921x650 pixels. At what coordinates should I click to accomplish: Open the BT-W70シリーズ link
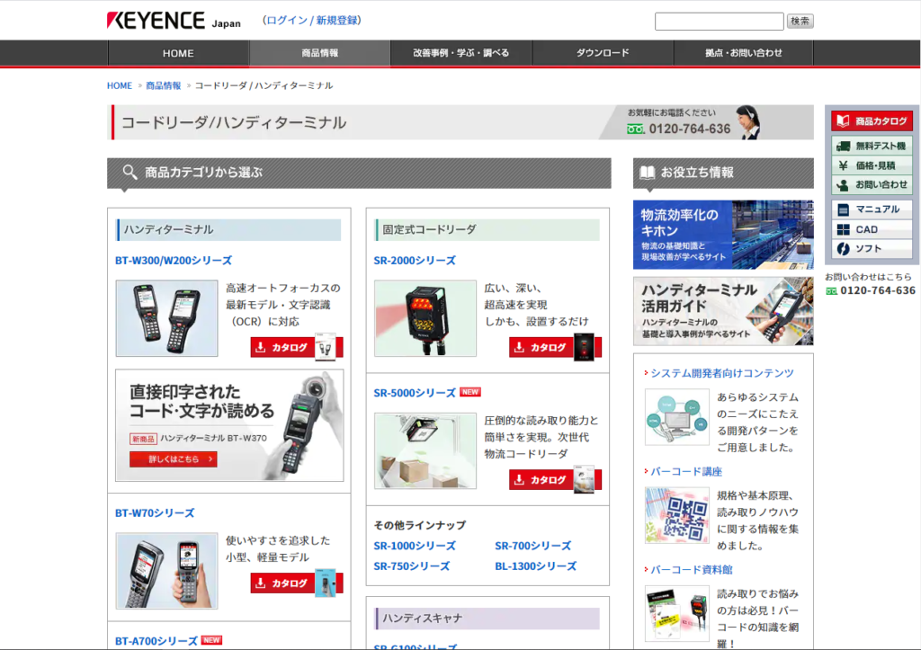click(155, 512)
